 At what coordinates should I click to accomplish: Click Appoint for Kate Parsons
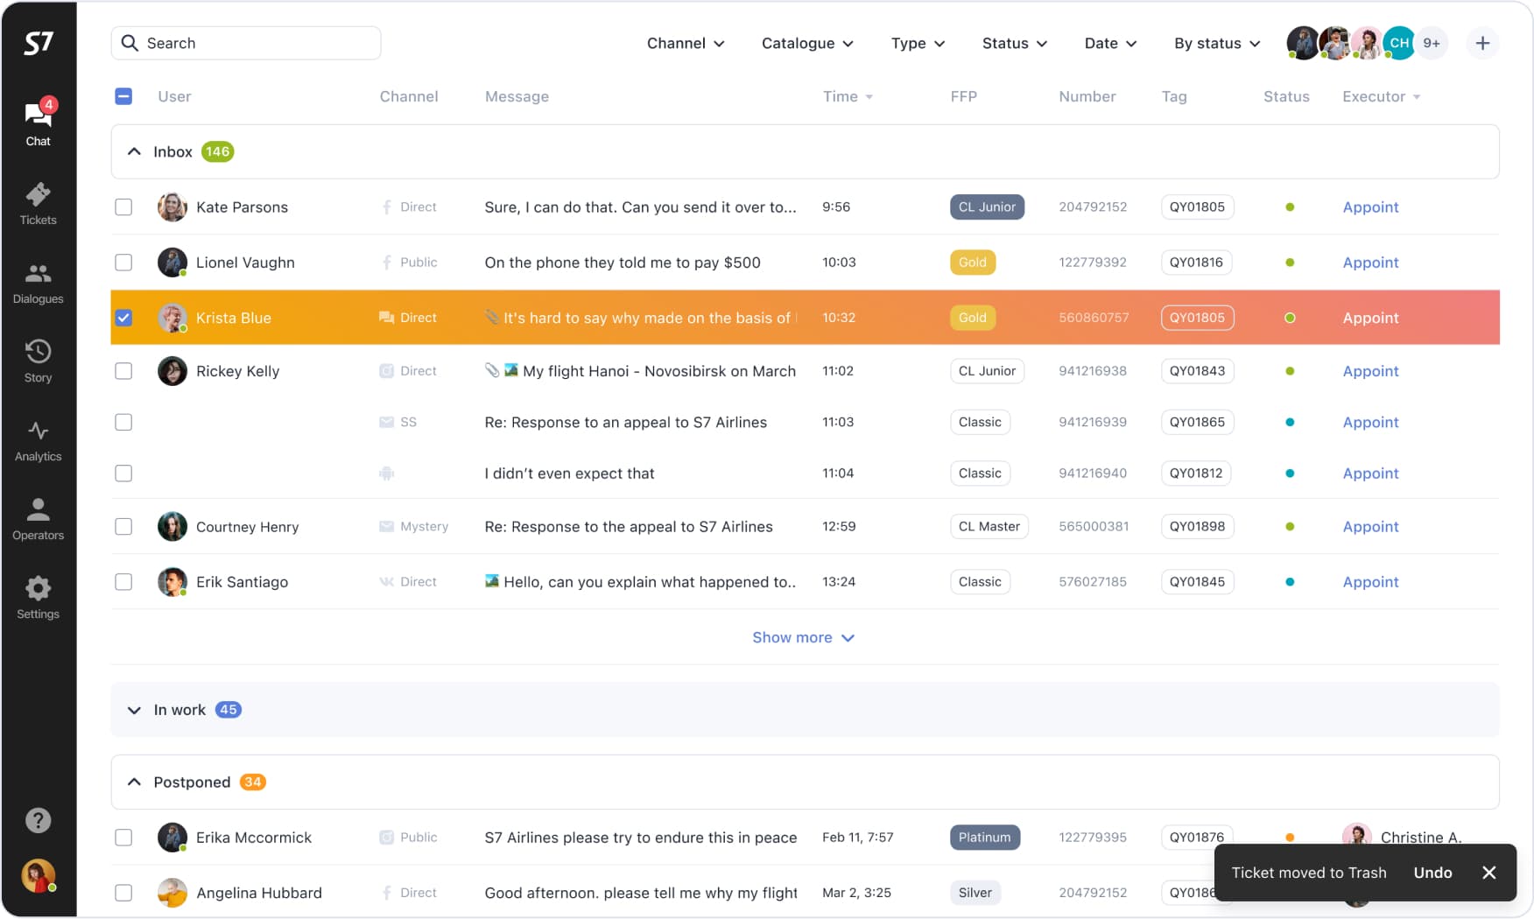pyautogui.click(x=1370, y=207)
